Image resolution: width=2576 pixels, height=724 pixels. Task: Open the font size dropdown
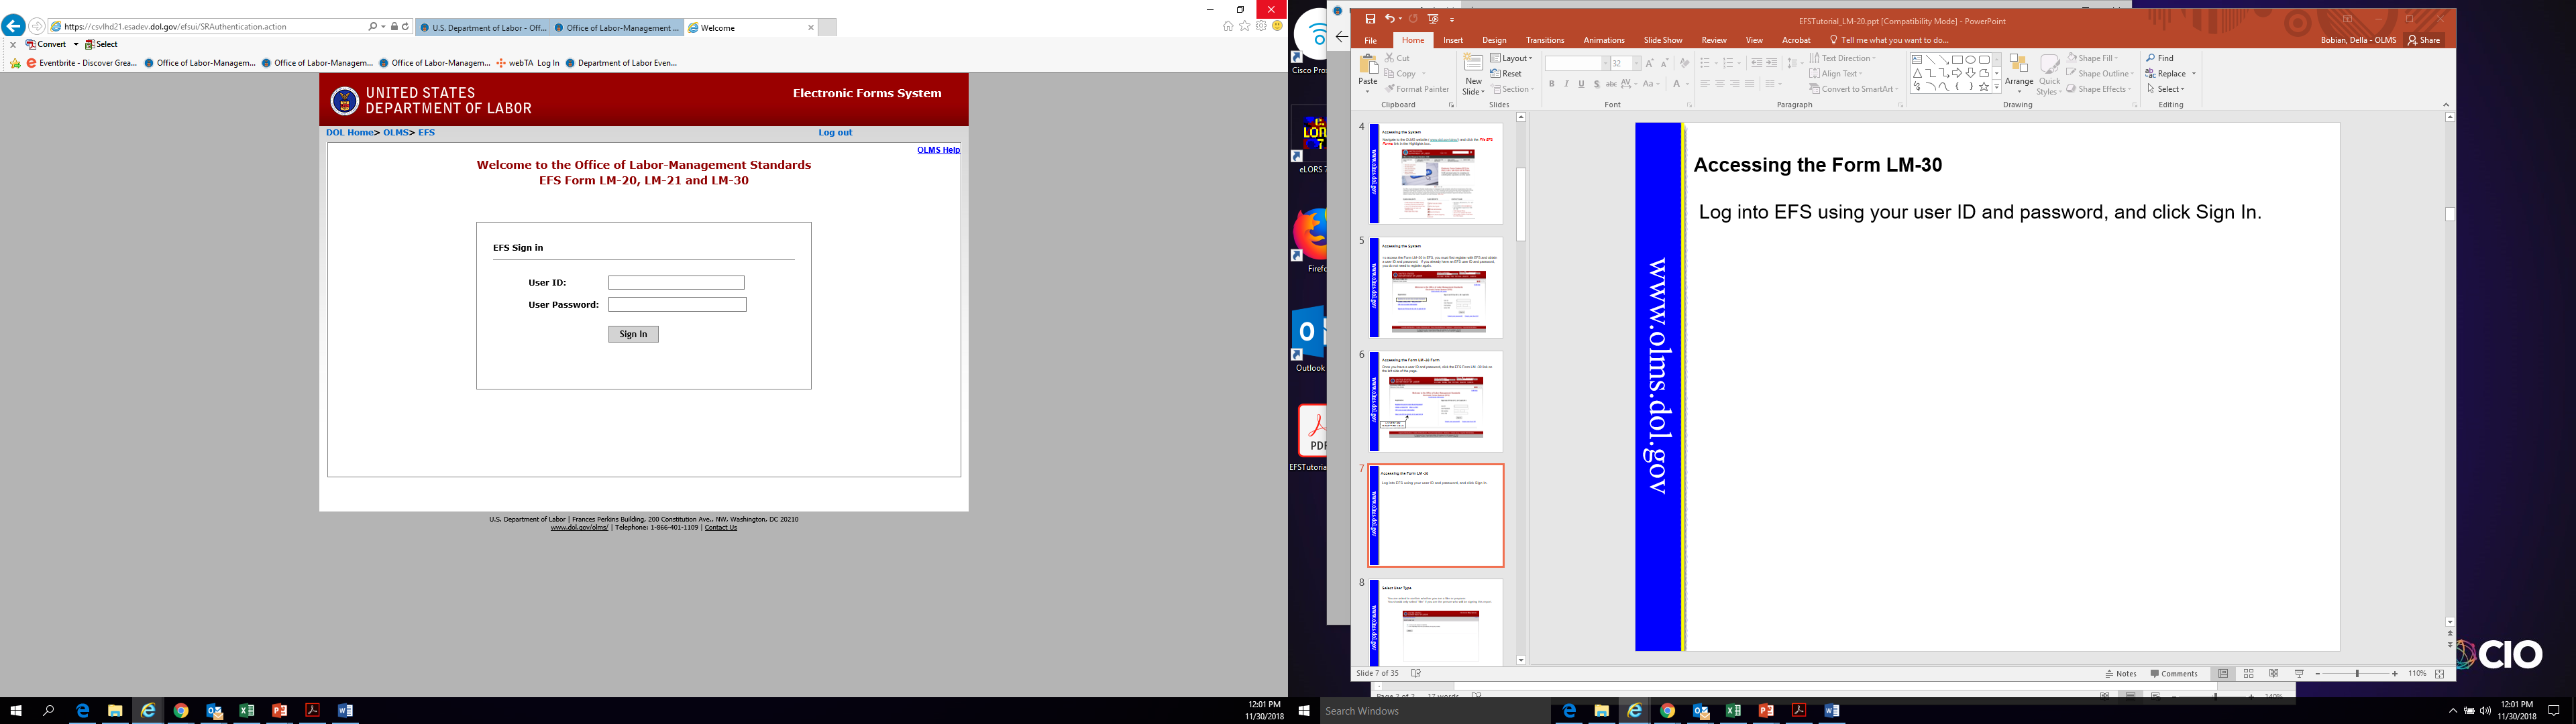pos(1636,63)
